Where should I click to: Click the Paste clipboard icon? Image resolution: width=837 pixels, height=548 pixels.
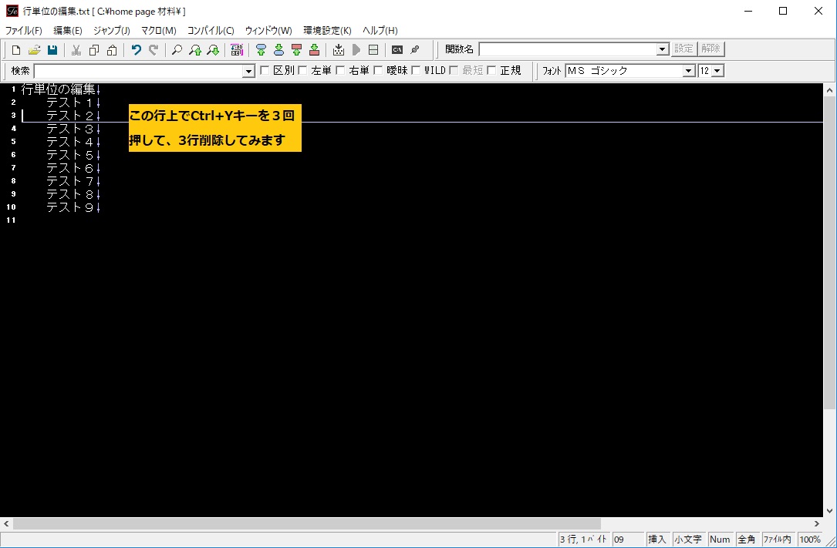[113, 50]
